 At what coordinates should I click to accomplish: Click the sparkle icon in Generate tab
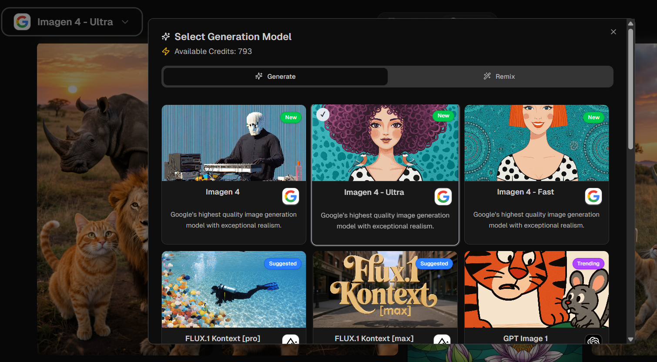click(259, 76)
